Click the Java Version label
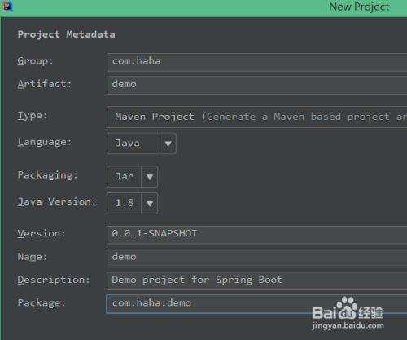This screenshot has height=340, width=407. click(x=57, y=201)
